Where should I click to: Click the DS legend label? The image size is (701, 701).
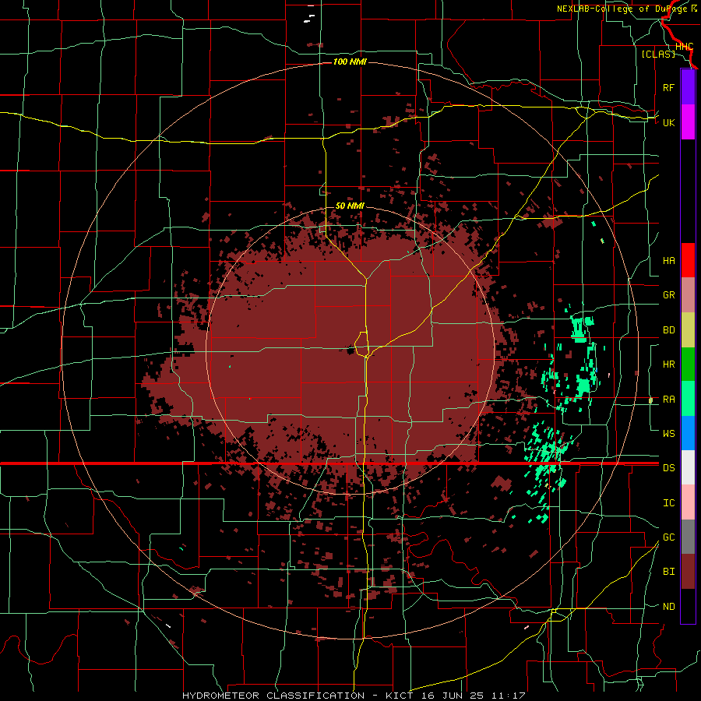pos(668,468)
